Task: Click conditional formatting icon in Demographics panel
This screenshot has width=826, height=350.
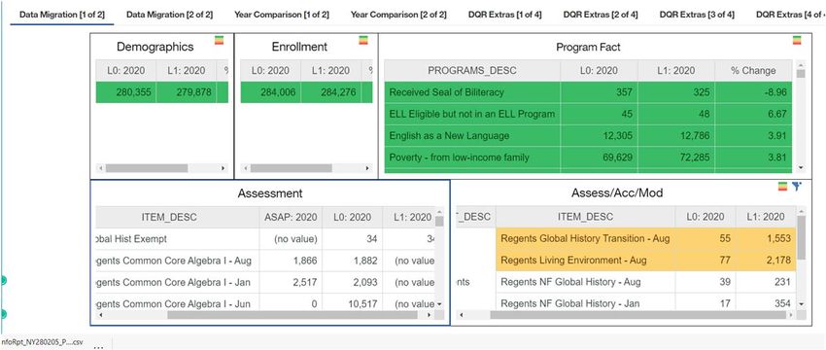Action: (x=220, y=41)
